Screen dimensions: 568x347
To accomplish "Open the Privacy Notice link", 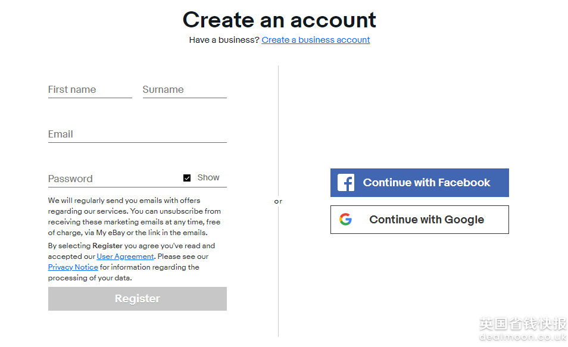I will pos(73,267).
